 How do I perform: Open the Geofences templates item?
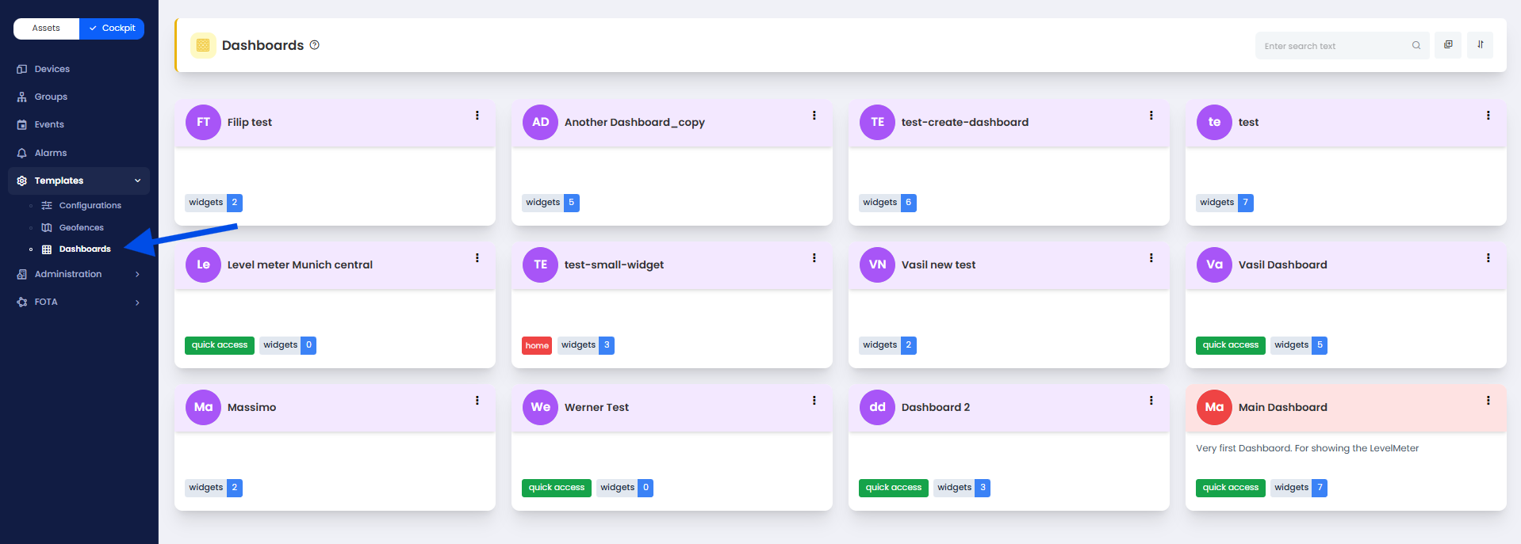[x=81, y=227]
